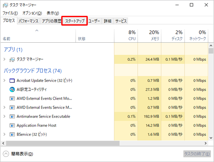Sort by the メモリ column header
214x162 pixels.
tap(149, 35)
